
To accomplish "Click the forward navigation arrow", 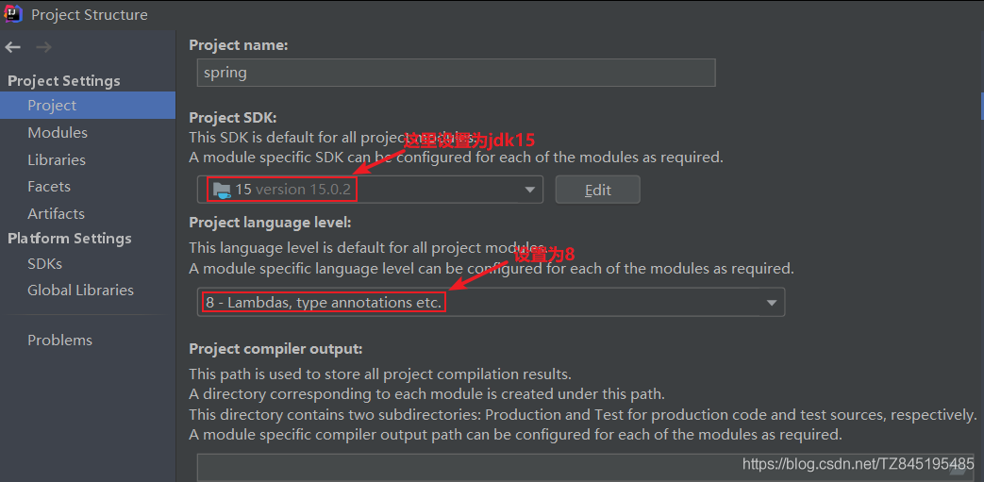I will [x=43, y=47].
